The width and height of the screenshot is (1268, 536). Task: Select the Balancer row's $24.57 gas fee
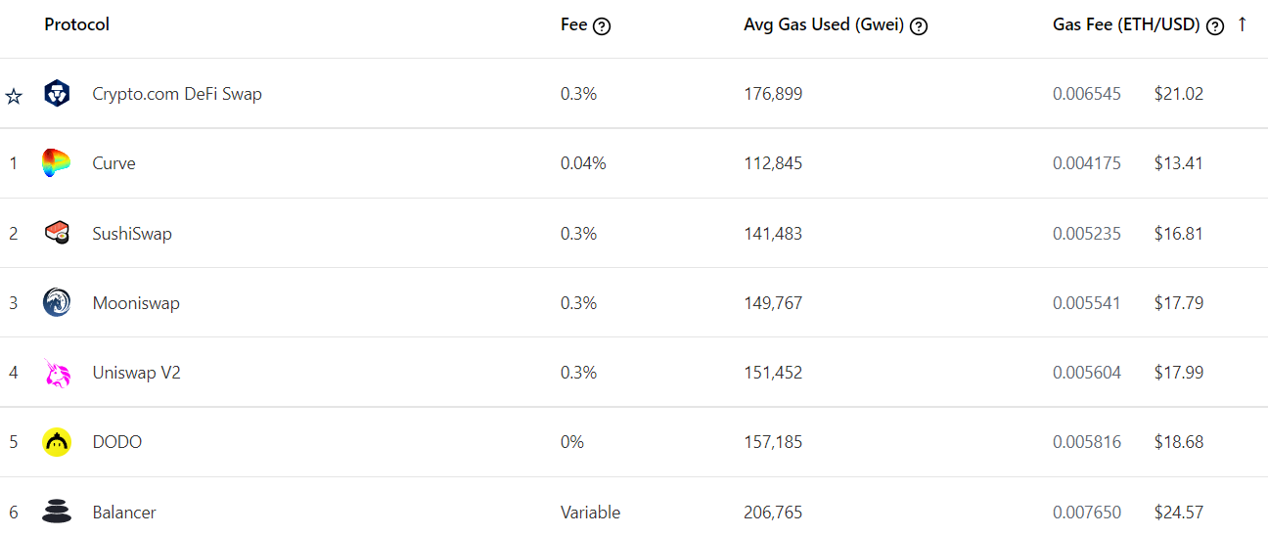[x=1178, y=512]
